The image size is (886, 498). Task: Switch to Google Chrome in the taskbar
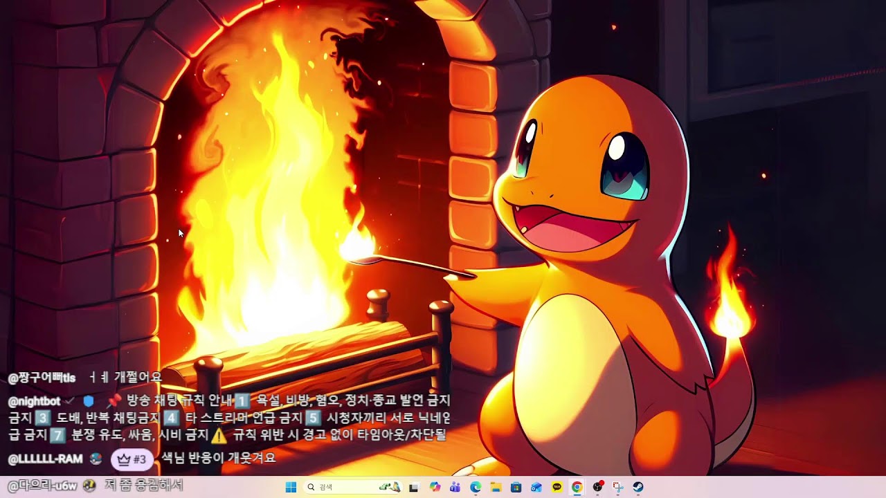[577, 487]
